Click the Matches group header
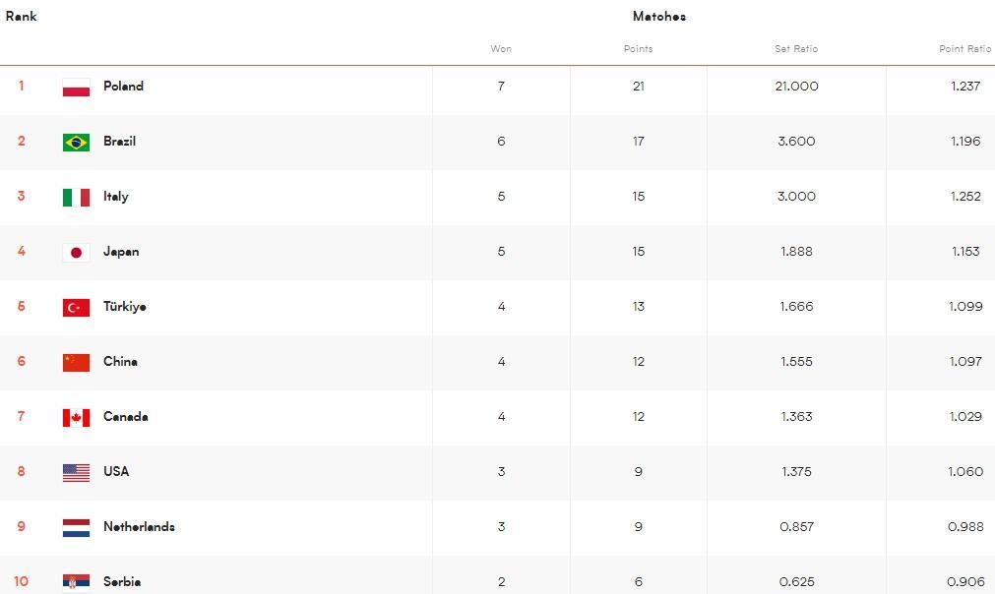This screenshot has height=594, width=995. tap(659, 17)
